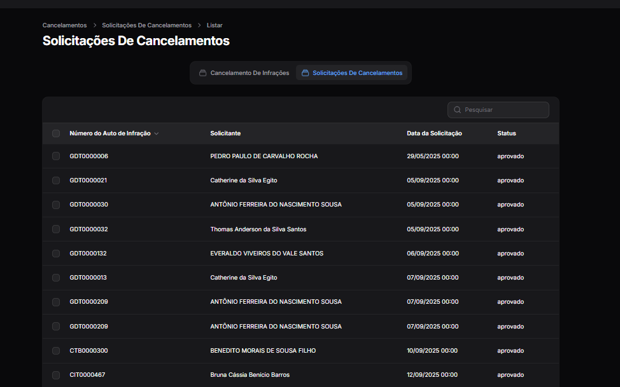
Task: Select the checkbox for GDT0000021
Action: (56, 180)
